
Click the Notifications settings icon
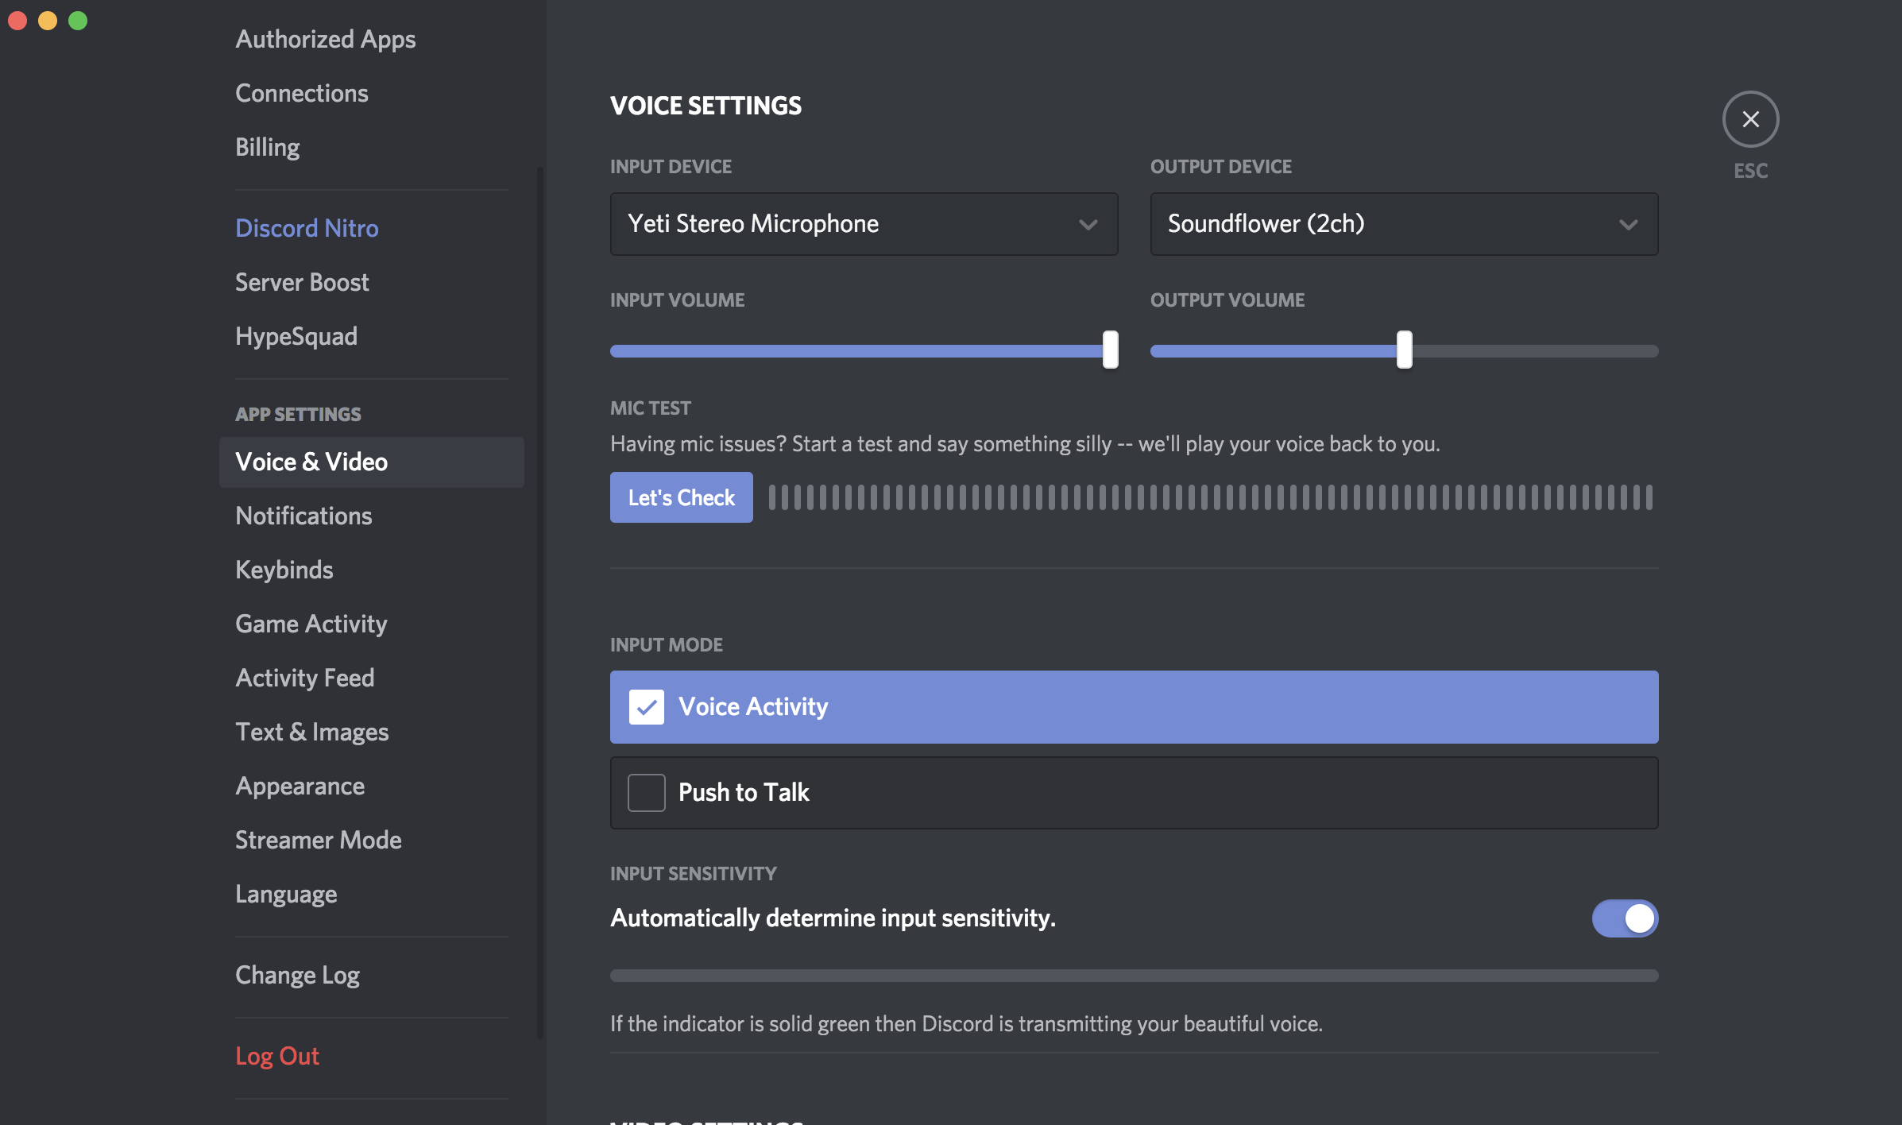point(303,516)
